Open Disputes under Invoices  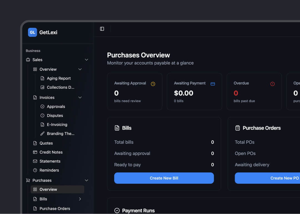point(55,116)
